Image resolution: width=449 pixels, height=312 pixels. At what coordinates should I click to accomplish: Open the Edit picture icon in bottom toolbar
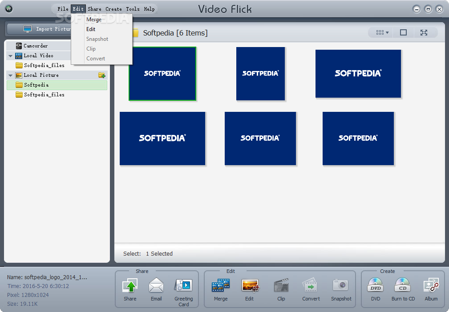point(250,286)
